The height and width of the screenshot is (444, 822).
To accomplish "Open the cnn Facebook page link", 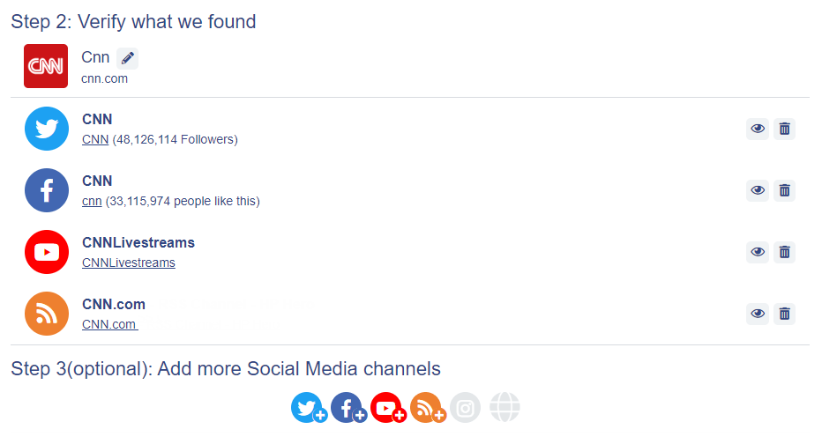I will point(92,202).
